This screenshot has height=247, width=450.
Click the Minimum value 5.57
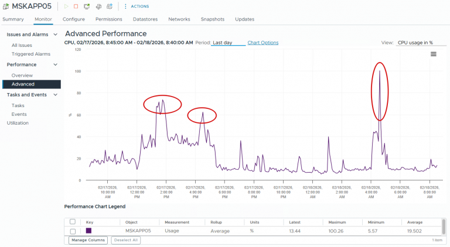[373, 231]
